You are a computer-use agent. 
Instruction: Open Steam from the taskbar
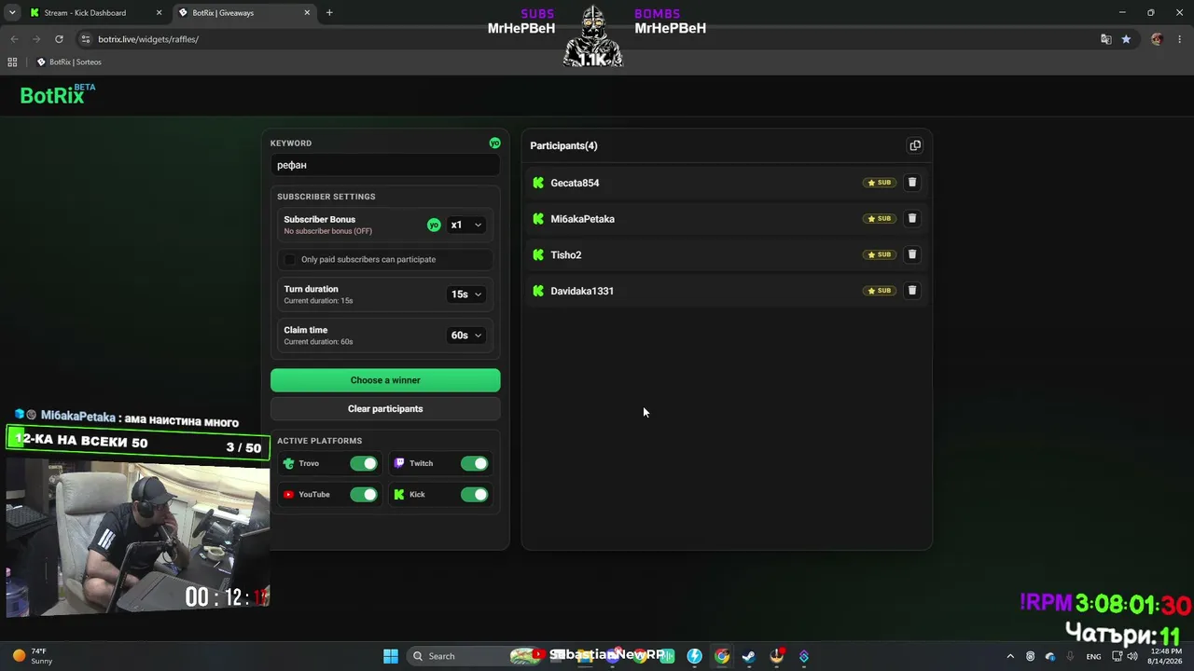click(748, 656)
